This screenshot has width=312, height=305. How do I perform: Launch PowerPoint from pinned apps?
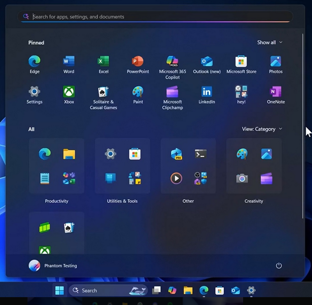pyautogui.click(x=138, y=65)
